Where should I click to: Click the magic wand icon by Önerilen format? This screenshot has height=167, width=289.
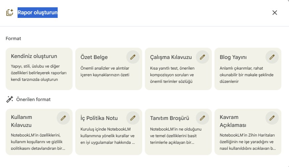[10, 99]
